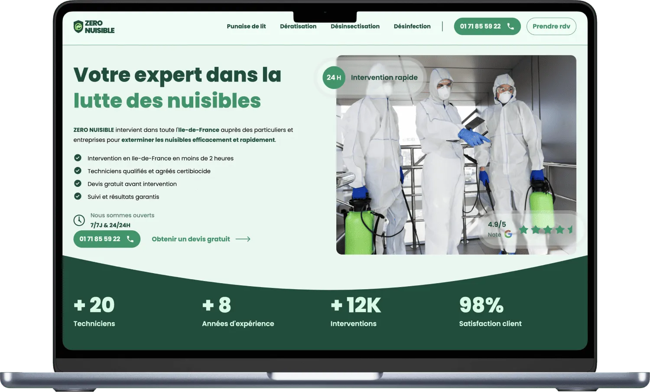Click checkmark beside Devis gratuit avant intervention
The height and width of the screenshot is (392, 650).
tap(78, 183)
